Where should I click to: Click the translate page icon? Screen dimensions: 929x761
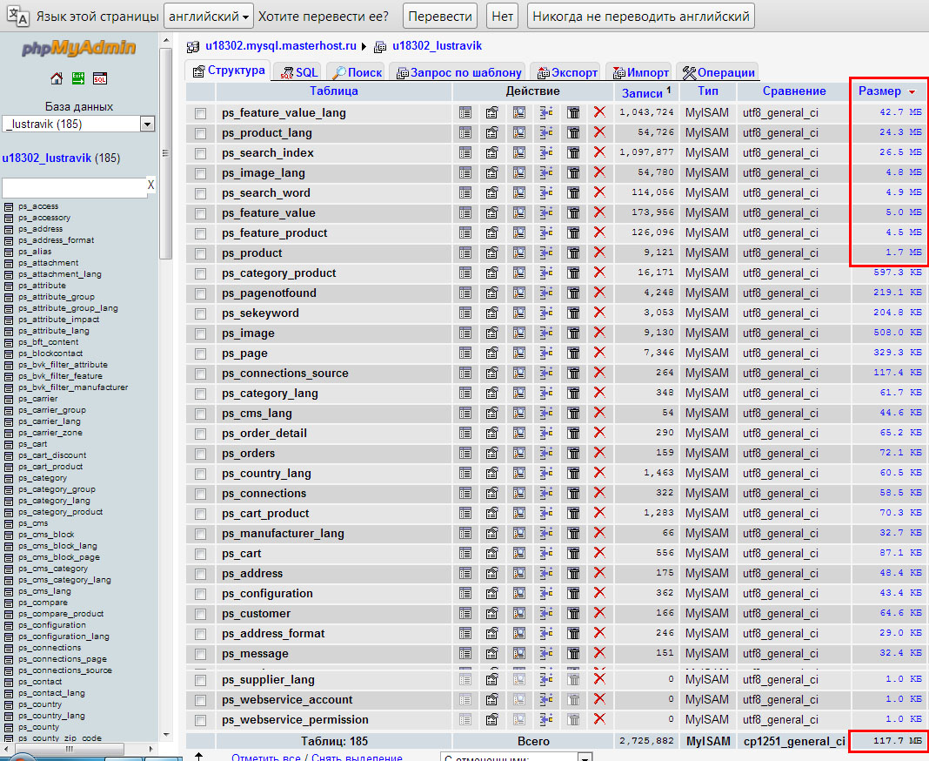pyautogui.click(x=17, y=16)
